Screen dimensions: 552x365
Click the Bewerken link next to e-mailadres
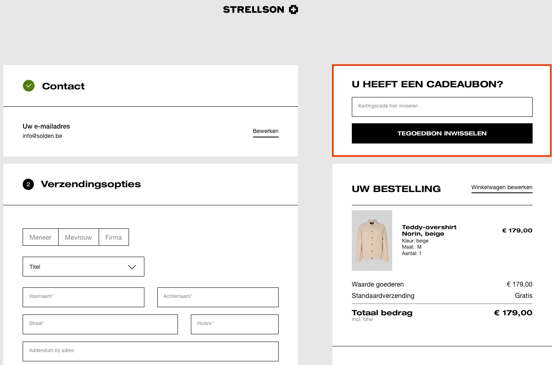(x=266, y=131)
